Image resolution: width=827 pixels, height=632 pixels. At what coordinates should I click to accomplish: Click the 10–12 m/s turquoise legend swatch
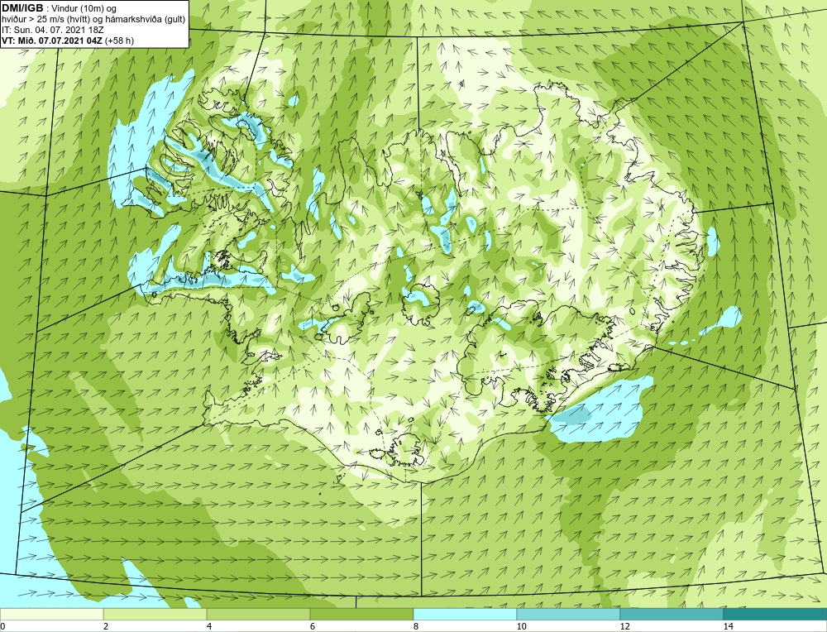(x=569, y=615)
